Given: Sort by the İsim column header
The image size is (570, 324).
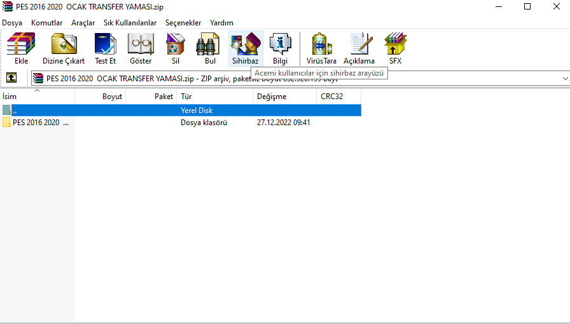Looking at the screenshot, I should (x=38, y=97).
